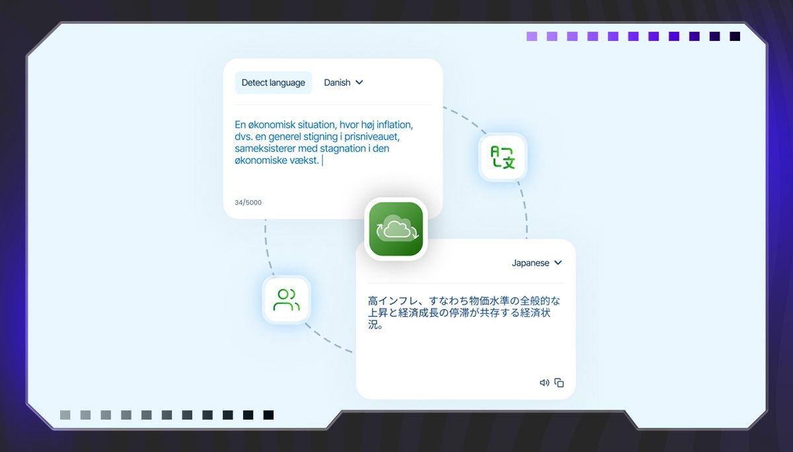Open the Danish source language dropdown

click(337, 83)
